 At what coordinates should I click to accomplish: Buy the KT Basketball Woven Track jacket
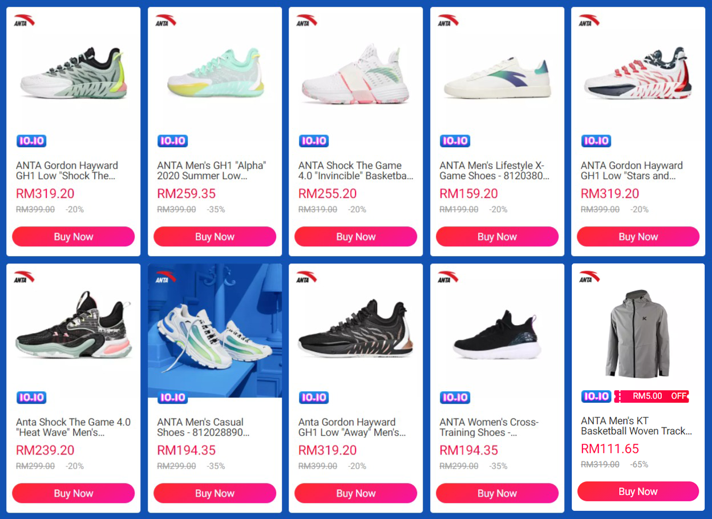point(638,492)
